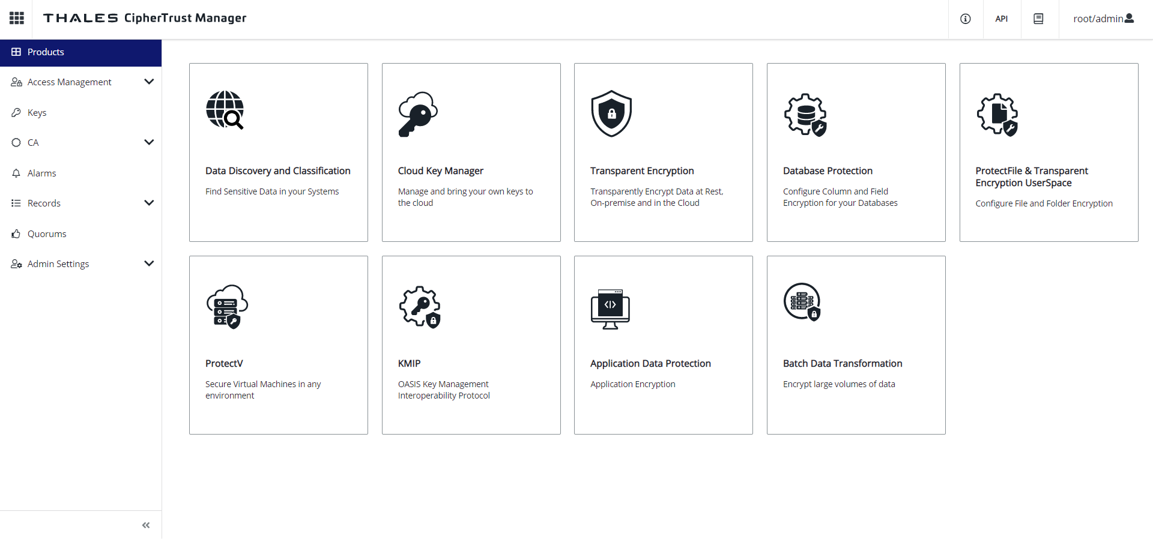Open the Application Data Protection tile title
The image size is (1153, 539).
coord(650,364)
